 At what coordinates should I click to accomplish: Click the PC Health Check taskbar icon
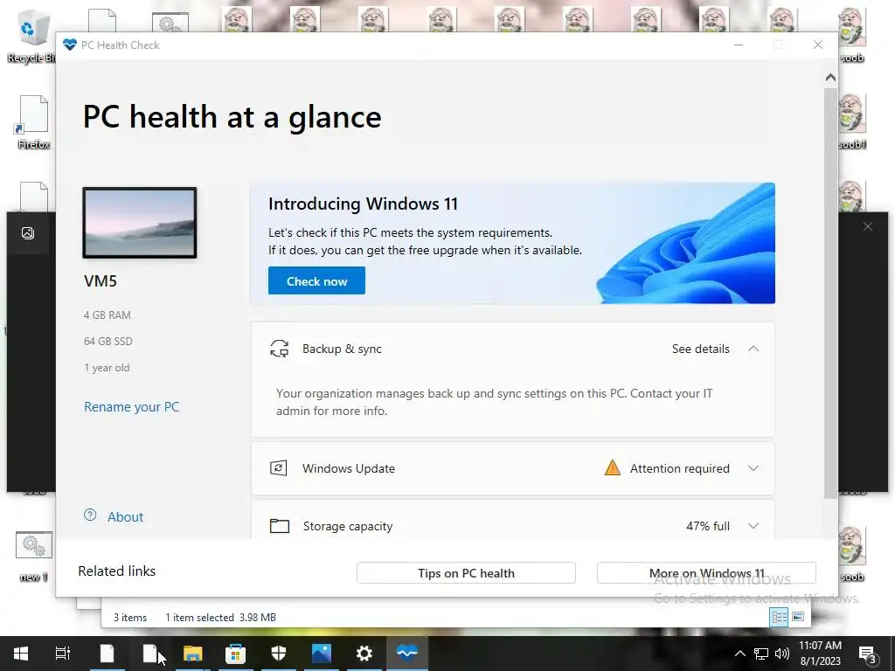[x=407, y=654]
